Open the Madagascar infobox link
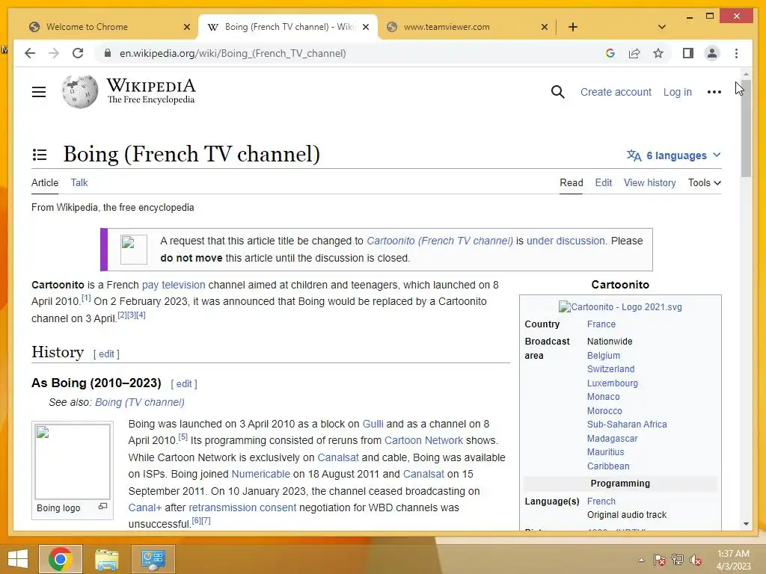This screenshot has height=574, width=766. [x=612, y=438]
